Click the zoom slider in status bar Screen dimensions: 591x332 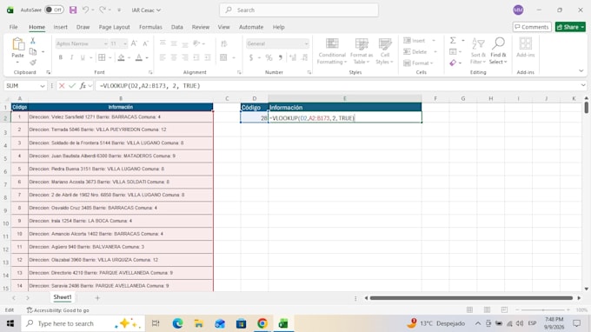(542, 309)
